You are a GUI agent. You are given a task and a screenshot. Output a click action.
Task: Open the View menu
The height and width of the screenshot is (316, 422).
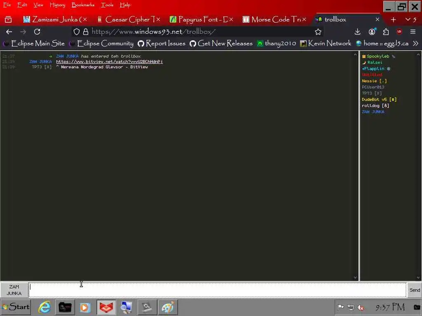pos(38,5)
